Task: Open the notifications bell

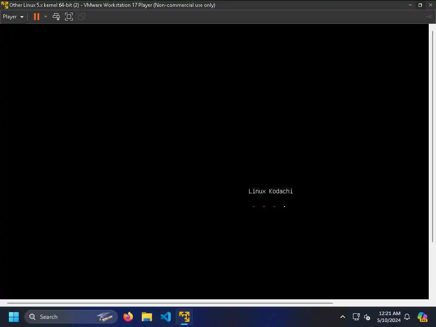Action: (407, 317)
